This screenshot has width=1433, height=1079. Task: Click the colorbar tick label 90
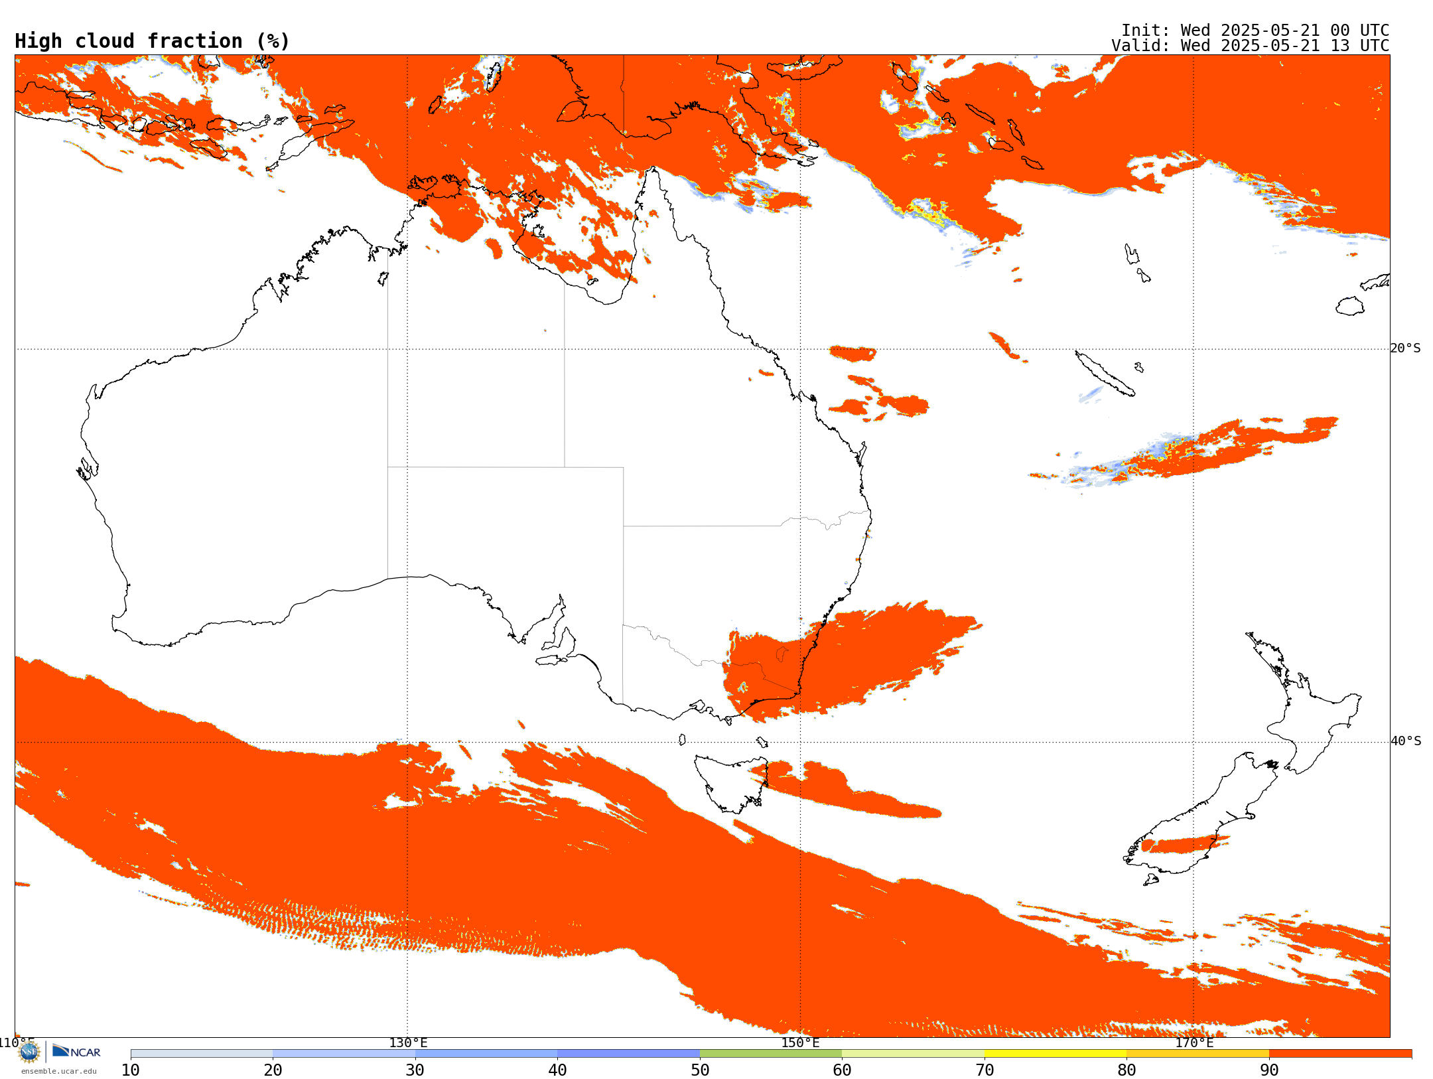click(1269, 1070)
